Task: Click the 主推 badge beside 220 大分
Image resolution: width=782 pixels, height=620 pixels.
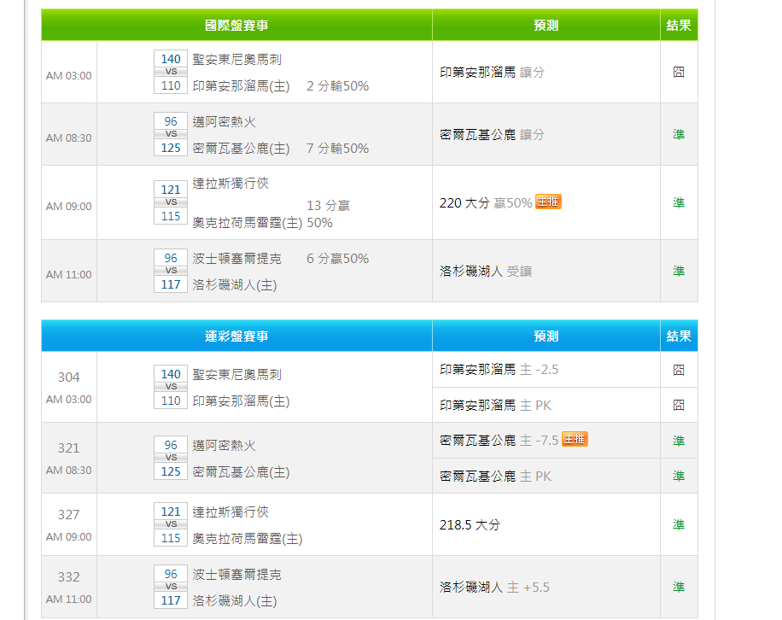Action: point(548,202)
